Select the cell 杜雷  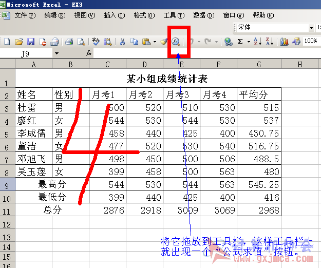tap(34, 107)
